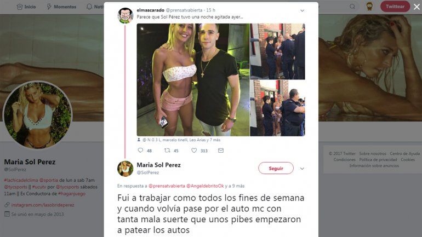Expand options chevron on elmascarado's tweet

302,11
